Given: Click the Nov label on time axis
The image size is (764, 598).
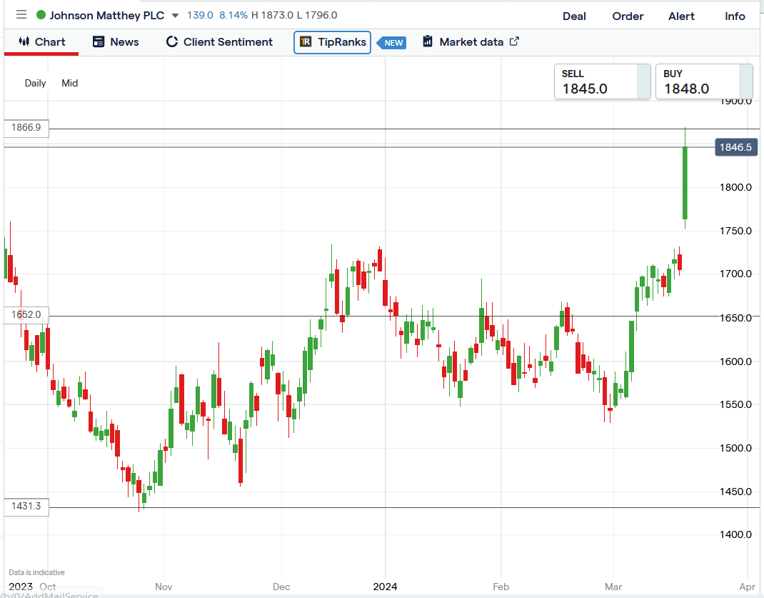Looking at the screenshot, I should click(x=164, y=587).
